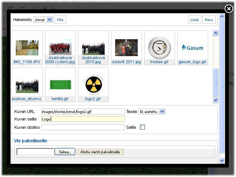Select the Joukkuekuva 2010.jpg thumbnail

93,48
